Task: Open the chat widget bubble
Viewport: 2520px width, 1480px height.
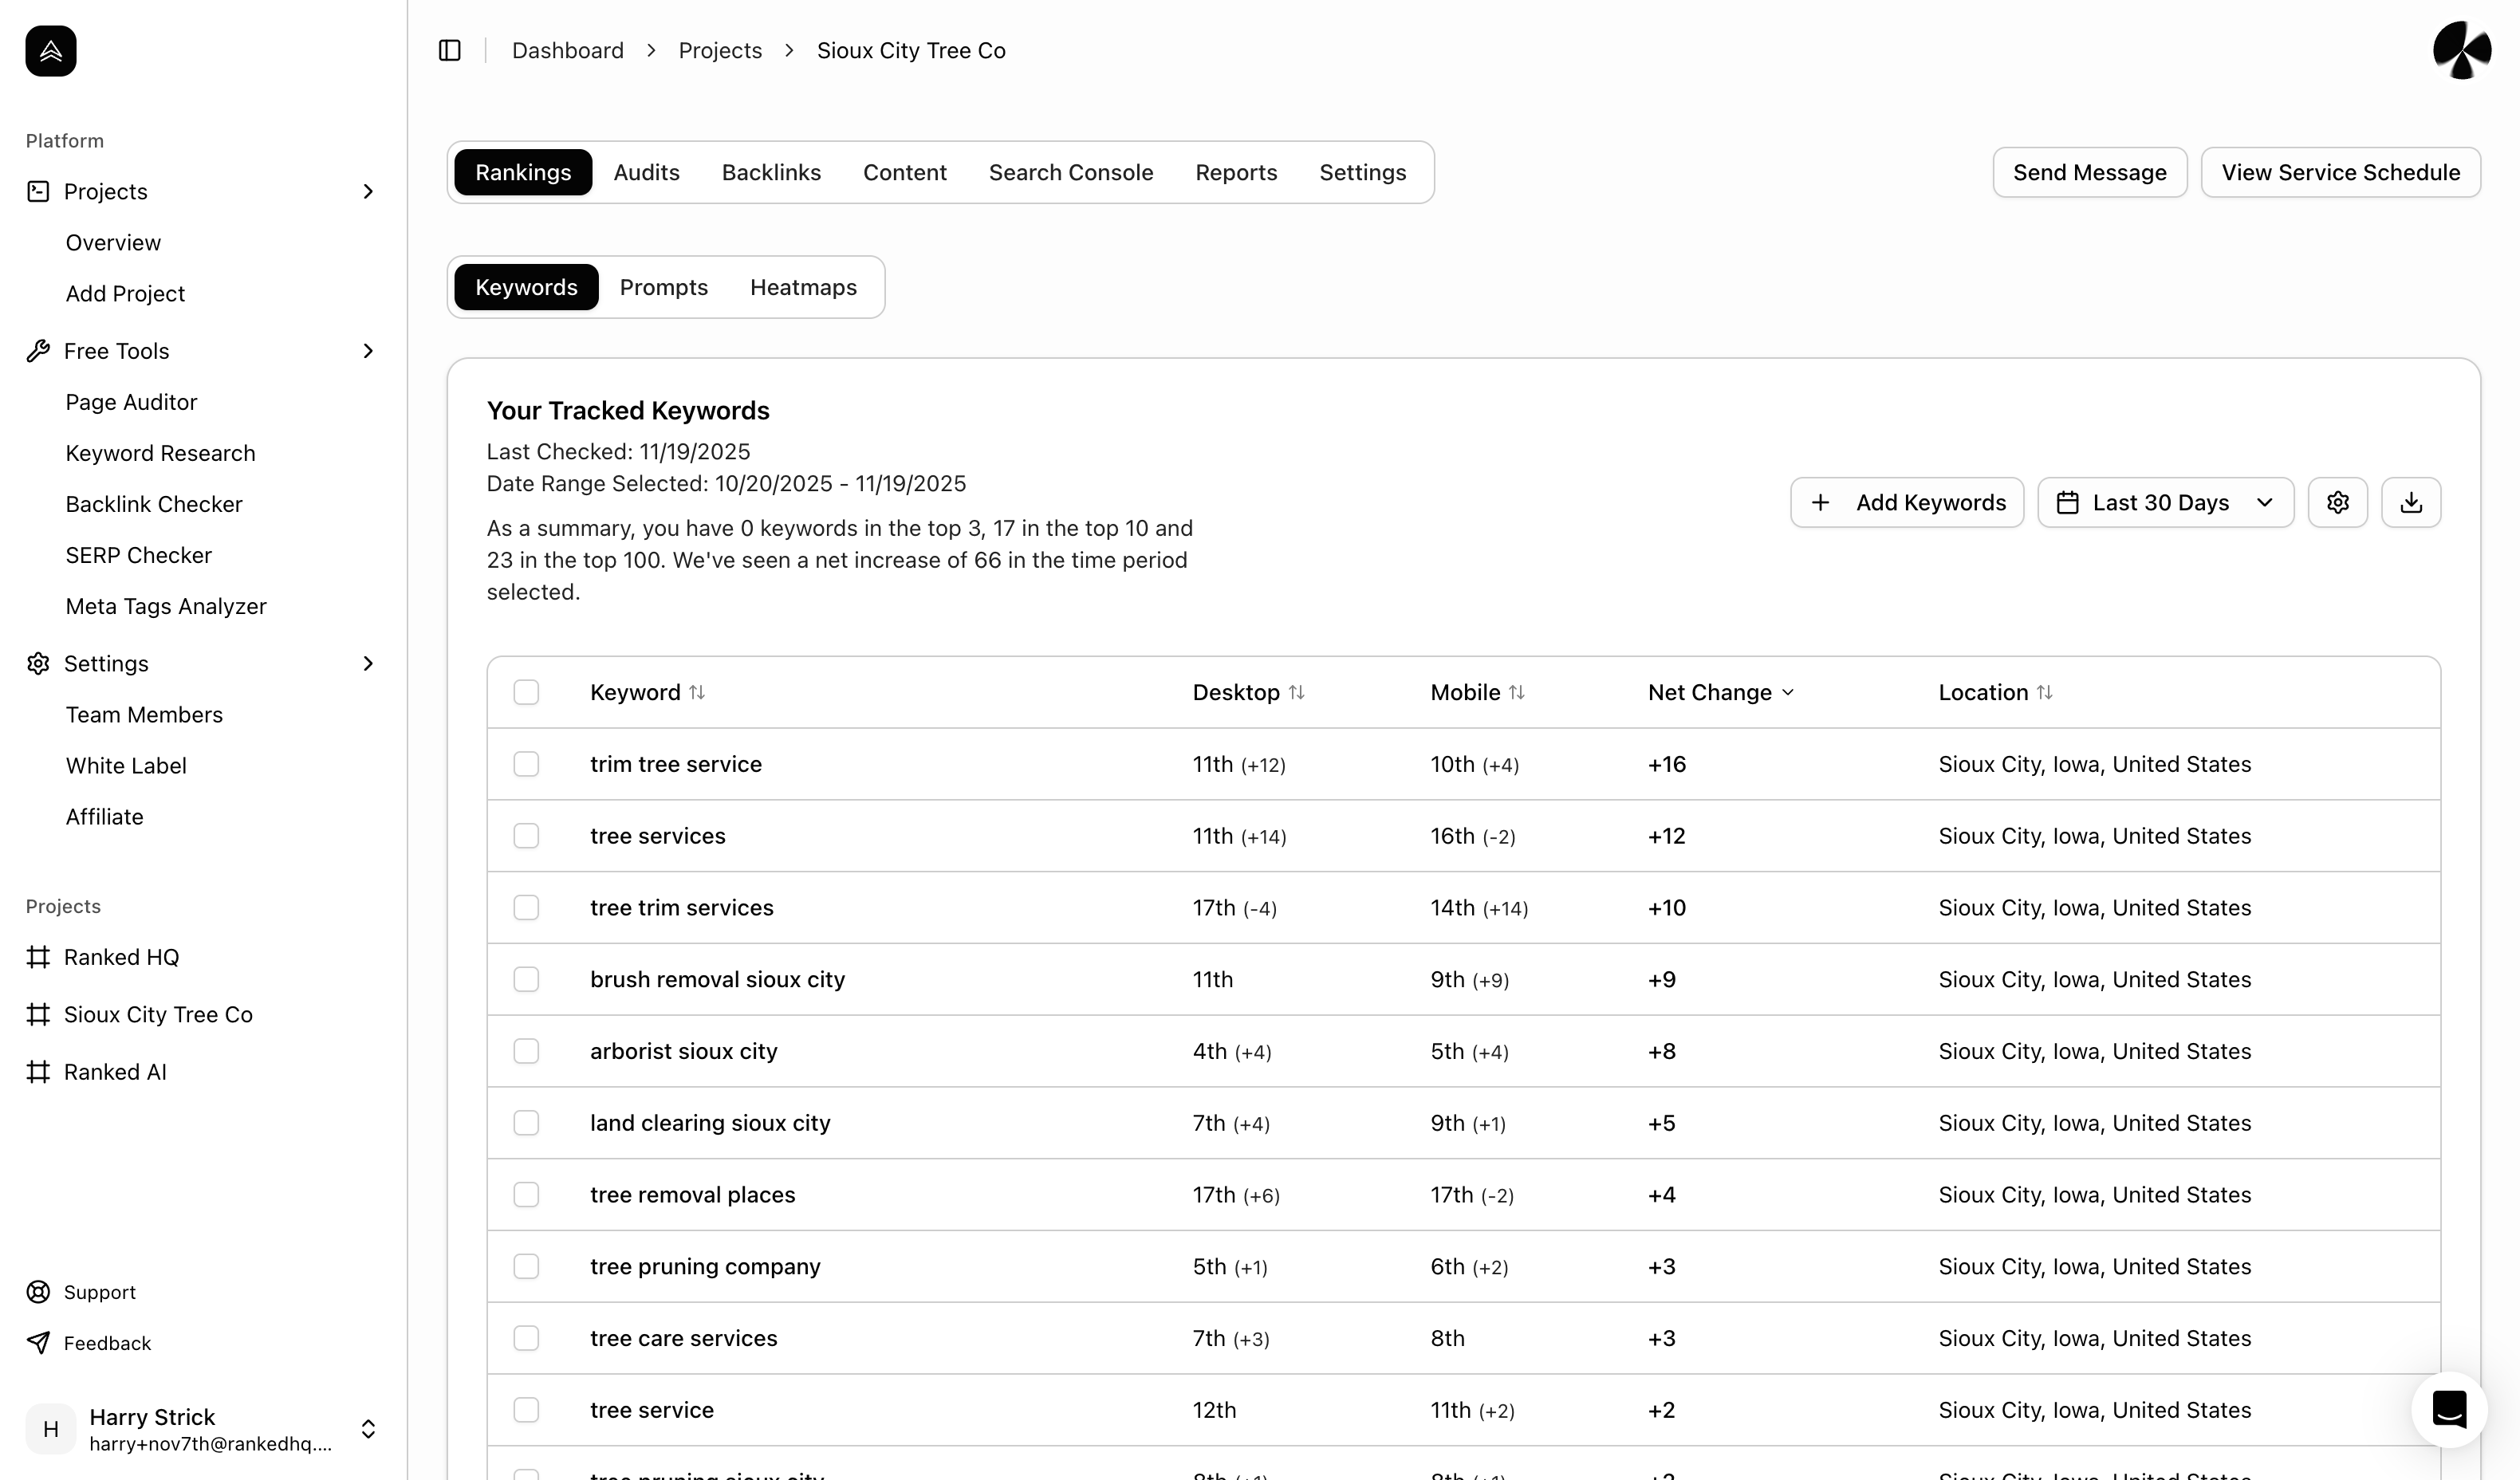Action: point(2449,1409)
